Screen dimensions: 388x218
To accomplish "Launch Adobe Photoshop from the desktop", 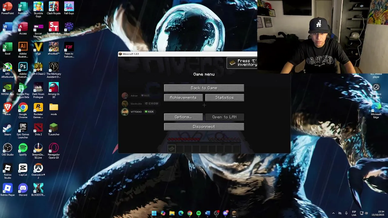I will [23, 71].
